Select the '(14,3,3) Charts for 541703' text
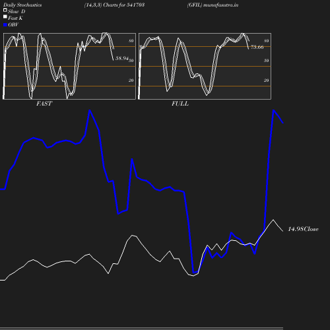 [114, 5]
